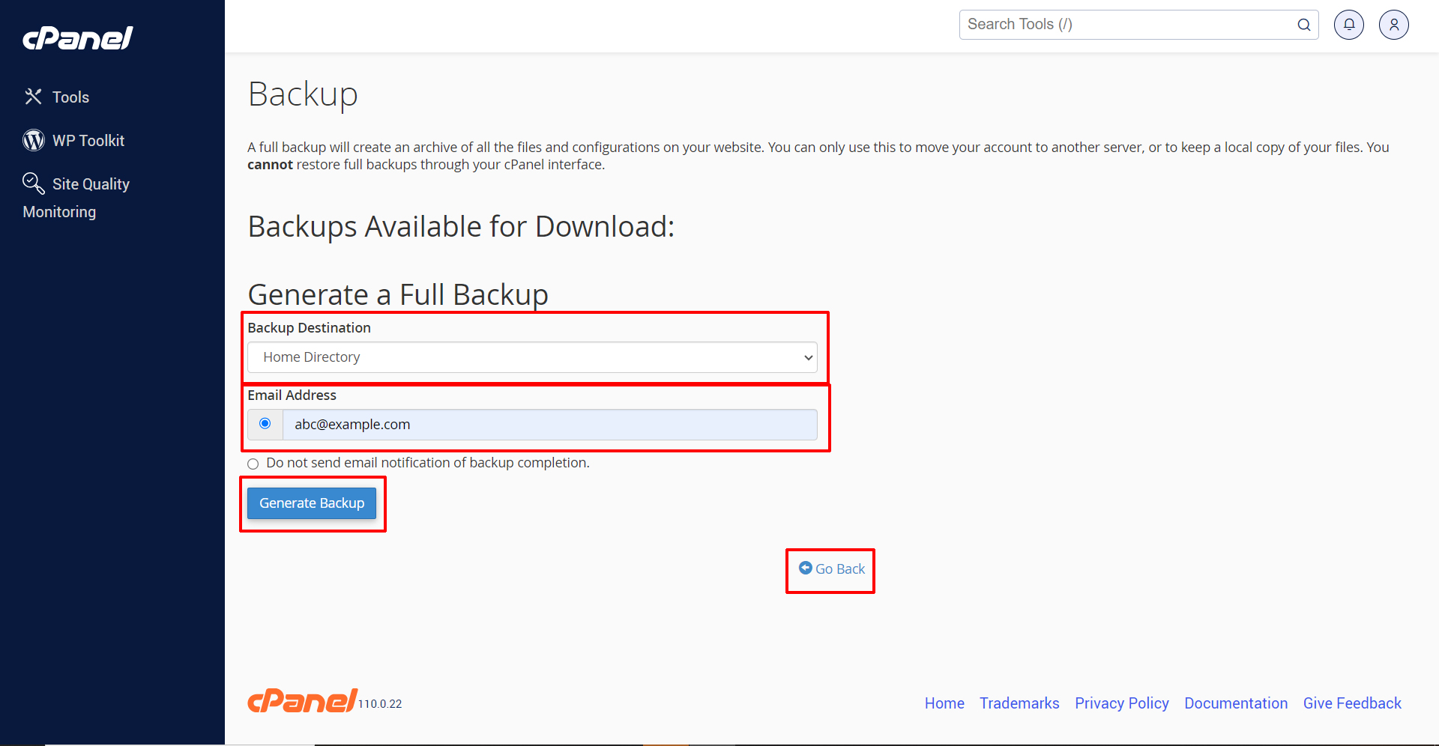1439x746 pixels.
Task: Open the Backup Destination dropdown
Action: 532,357
